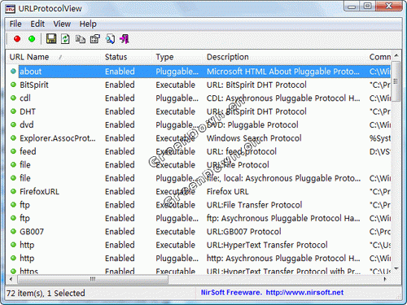Open the www.nirsoft.net link in status bar
This screenshot has width=407, height=305.
pos(304,293)
